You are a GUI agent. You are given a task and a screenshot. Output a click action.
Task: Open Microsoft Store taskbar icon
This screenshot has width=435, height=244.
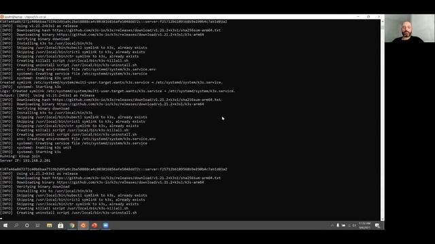[60, 226]
